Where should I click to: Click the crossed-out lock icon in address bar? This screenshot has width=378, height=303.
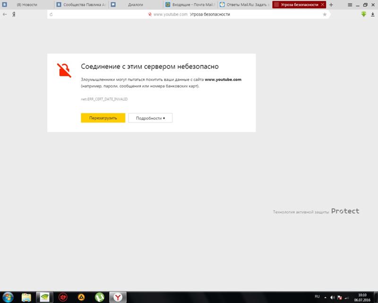point(150,14)
